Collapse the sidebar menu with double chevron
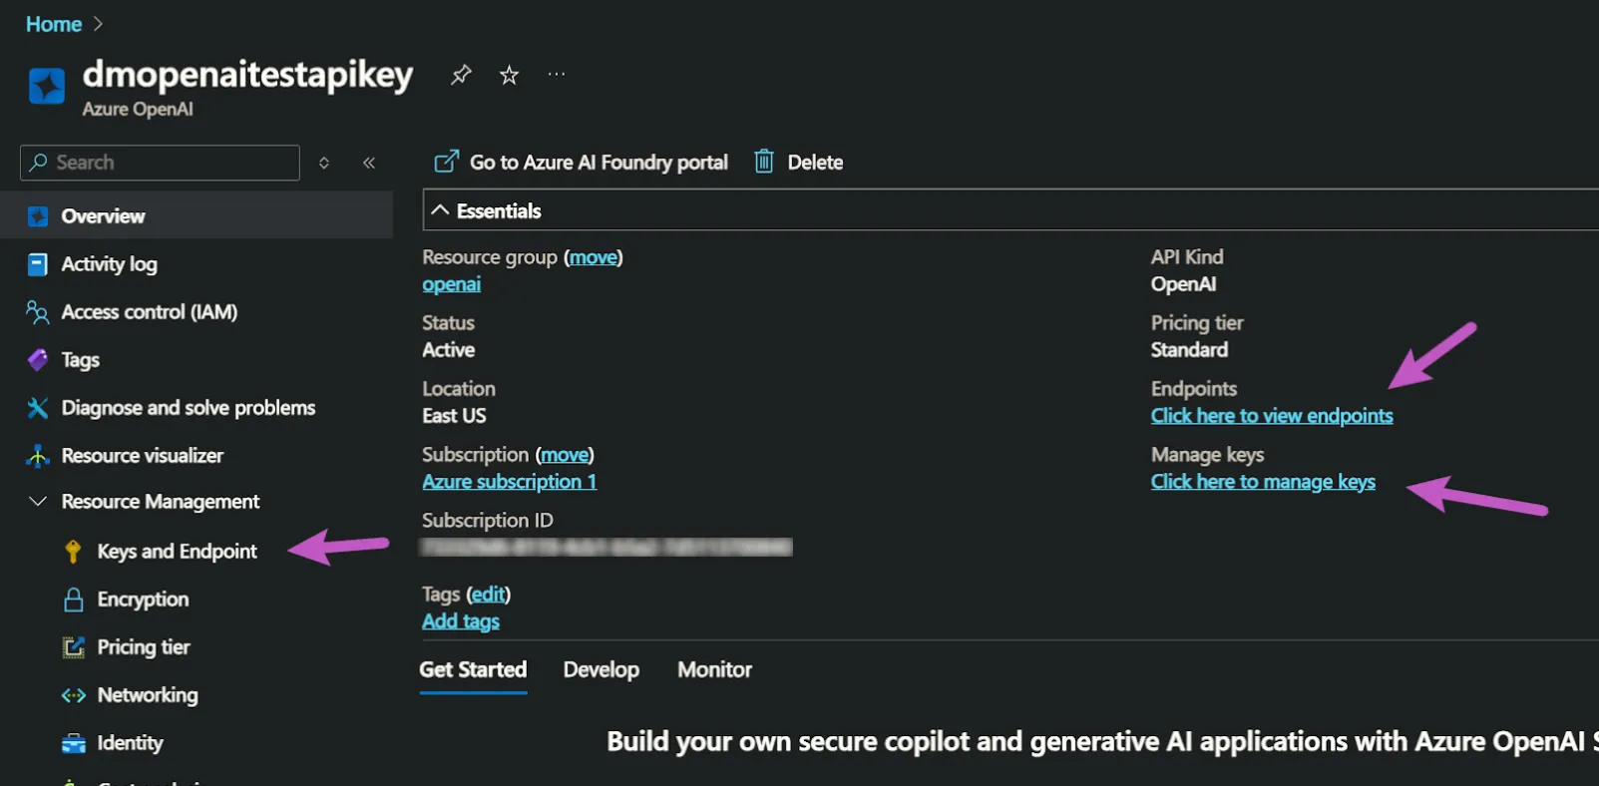Viewport: 1599px width, 786px height. 369,163
